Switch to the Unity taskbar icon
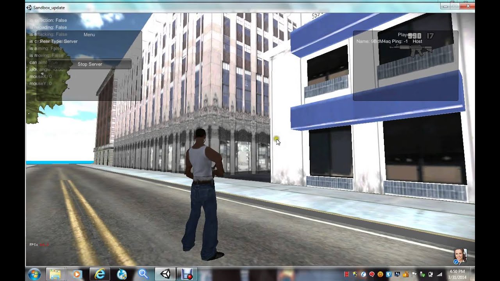Image resolution: width=500 pixels, height=281 pixels. (x=165, y=274)
